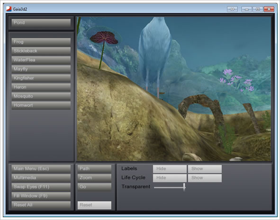Pick Mosquito in the organism list
Image resolution: width=280 pixels, height=220 pixels.
tap(41, 97)
